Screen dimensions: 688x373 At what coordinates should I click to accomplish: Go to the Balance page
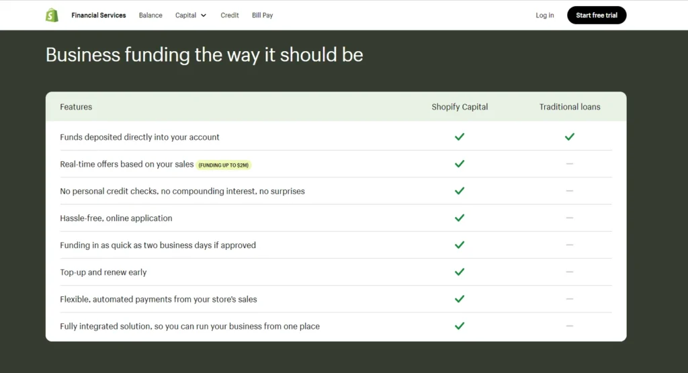[x=150, y=15]
